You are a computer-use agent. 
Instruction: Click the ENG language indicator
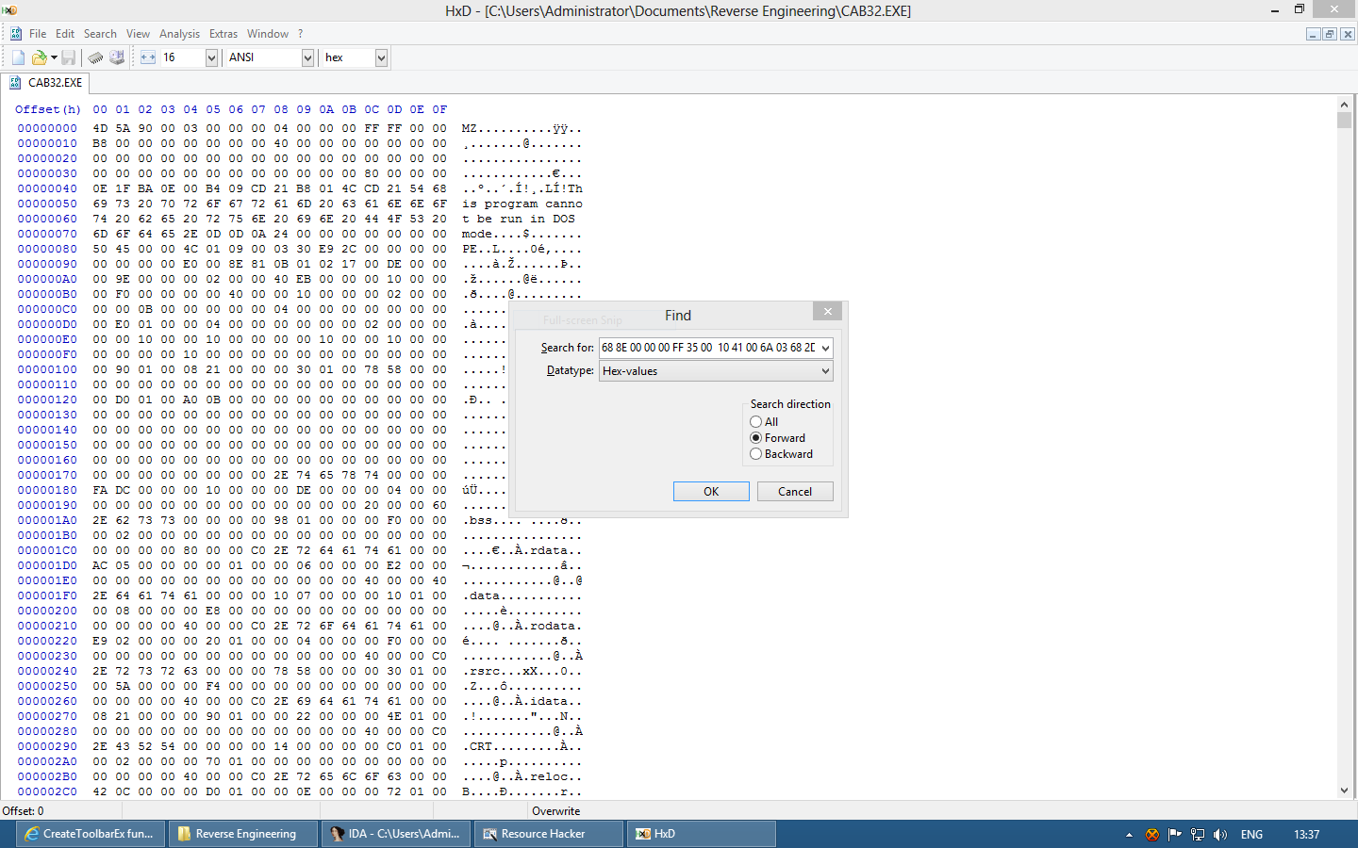(1251, 835)
